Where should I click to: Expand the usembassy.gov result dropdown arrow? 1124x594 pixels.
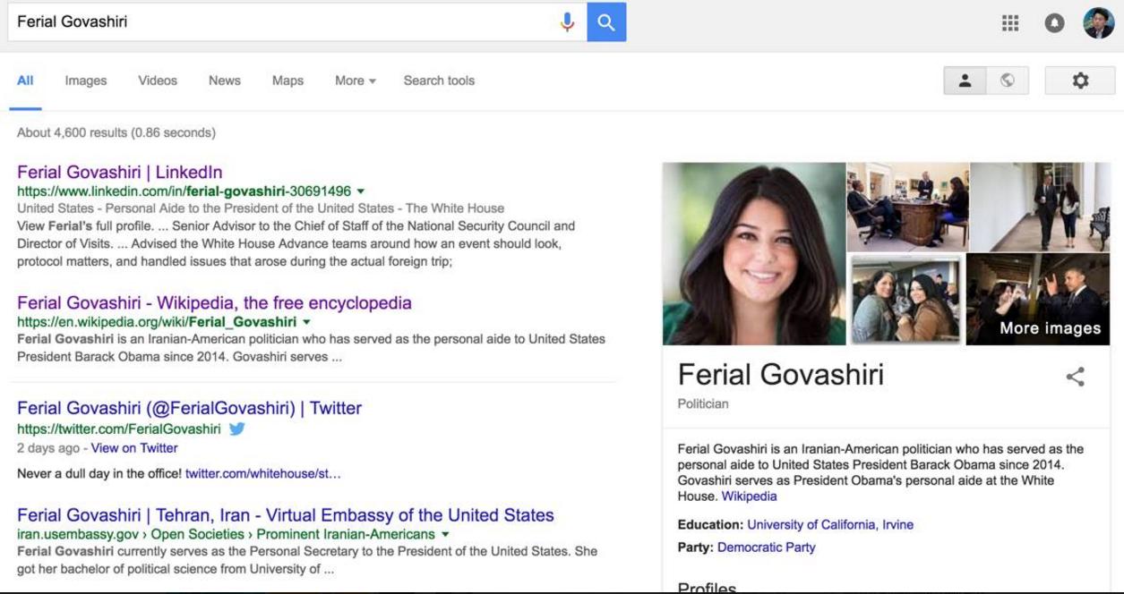click(445, 535)
